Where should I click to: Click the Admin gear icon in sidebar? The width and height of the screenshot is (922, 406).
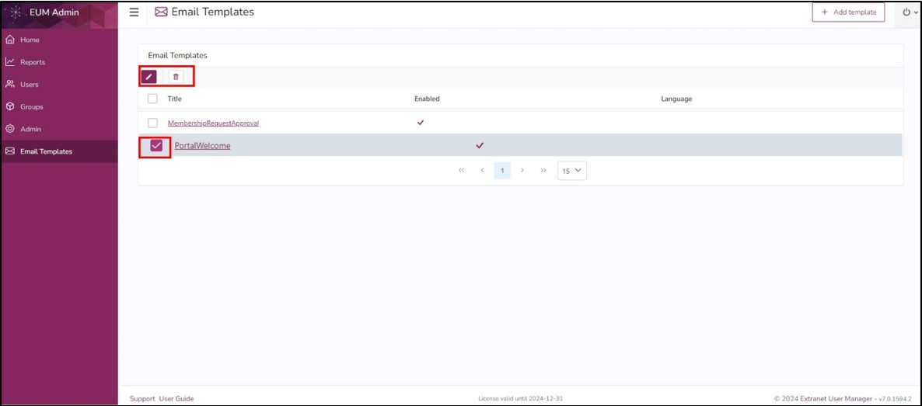(10, 130)
